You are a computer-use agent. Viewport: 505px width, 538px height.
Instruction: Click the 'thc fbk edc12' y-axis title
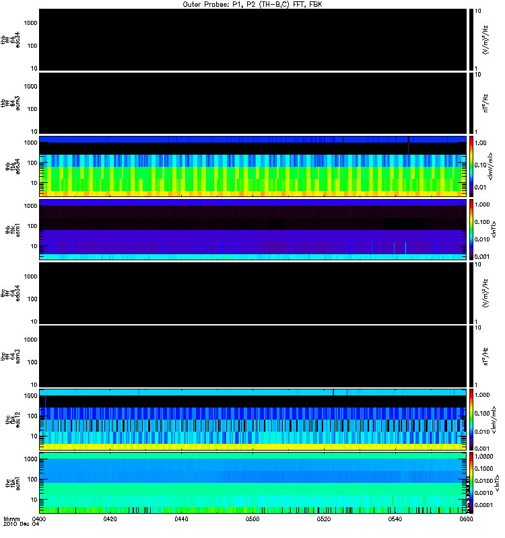coord(13,420)
